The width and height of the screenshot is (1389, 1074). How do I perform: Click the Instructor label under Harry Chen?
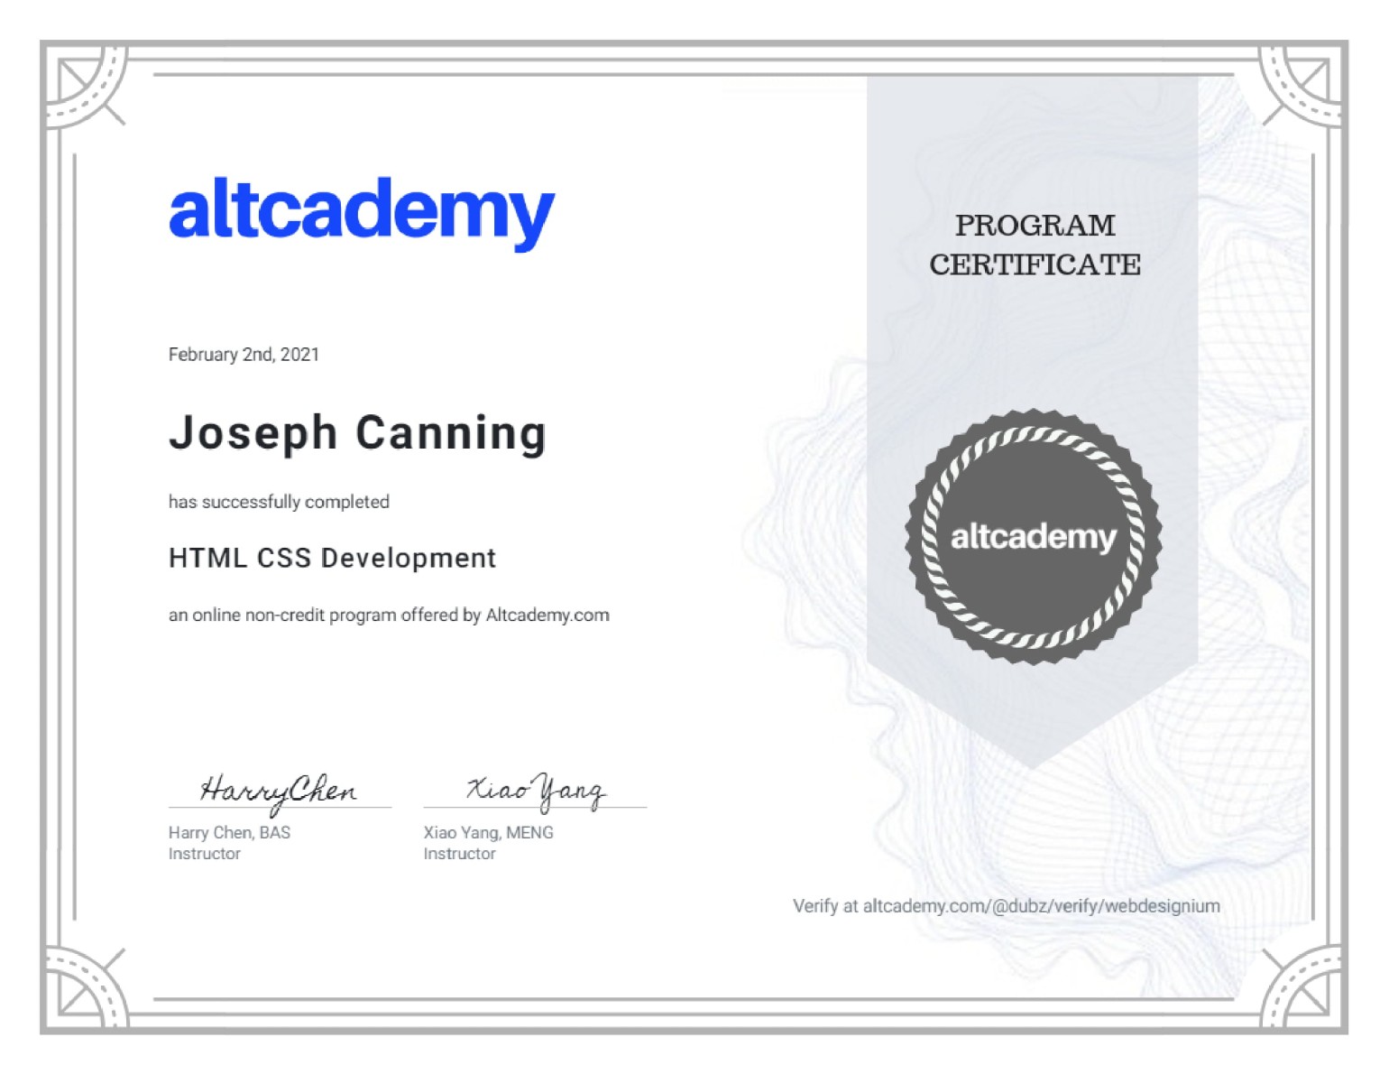[204, 854]
